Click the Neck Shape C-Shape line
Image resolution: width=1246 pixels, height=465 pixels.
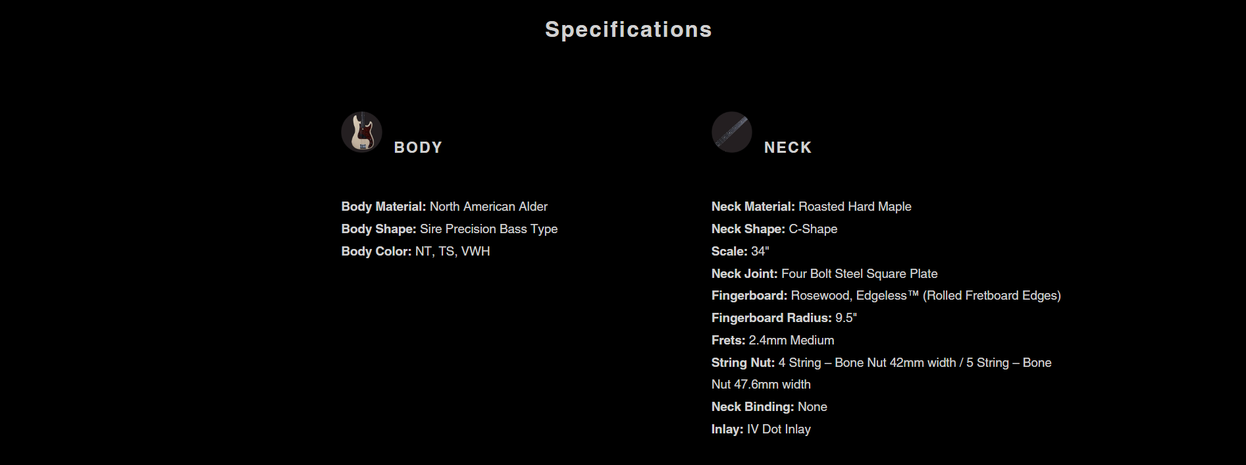(x=774, y=229)
